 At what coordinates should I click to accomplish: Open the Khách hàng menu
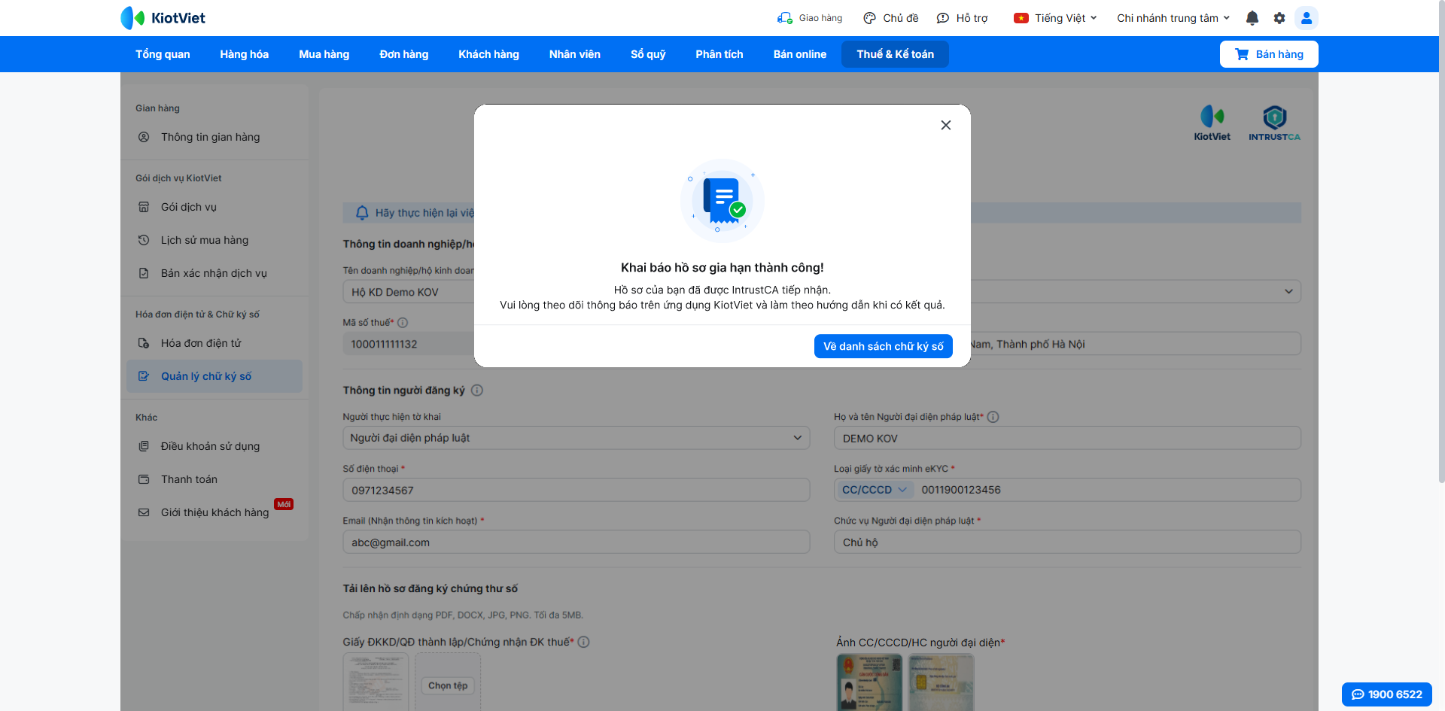point(489,54)
